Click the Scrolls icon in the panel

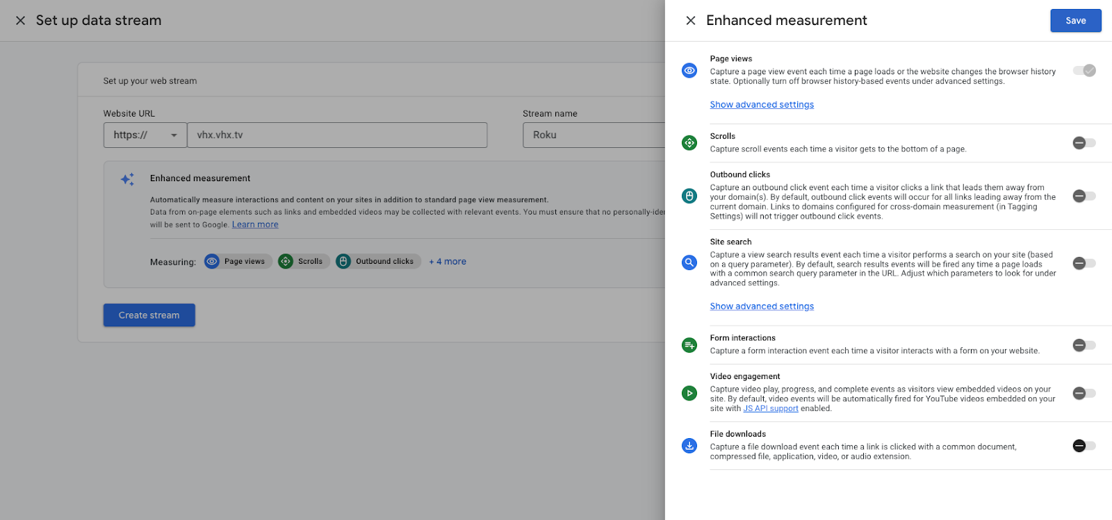[x=689, y=143]
